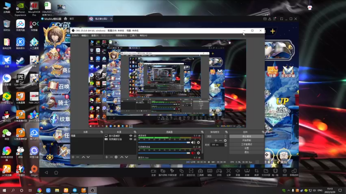Increase transition duration with the up arrow
Image resolution: width=346 pixels, height=194 pixels.
click(225, 144)
